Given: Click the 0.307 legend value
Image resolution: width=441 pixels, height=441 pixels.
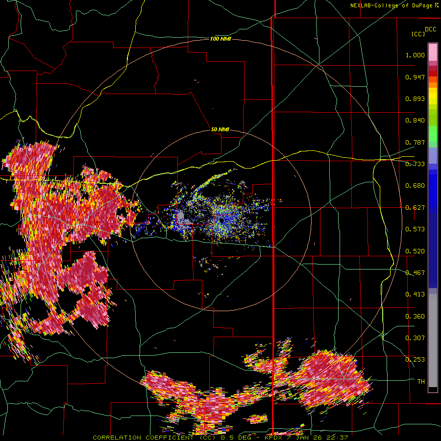Looking at the screenshot, I should point(415,338).
